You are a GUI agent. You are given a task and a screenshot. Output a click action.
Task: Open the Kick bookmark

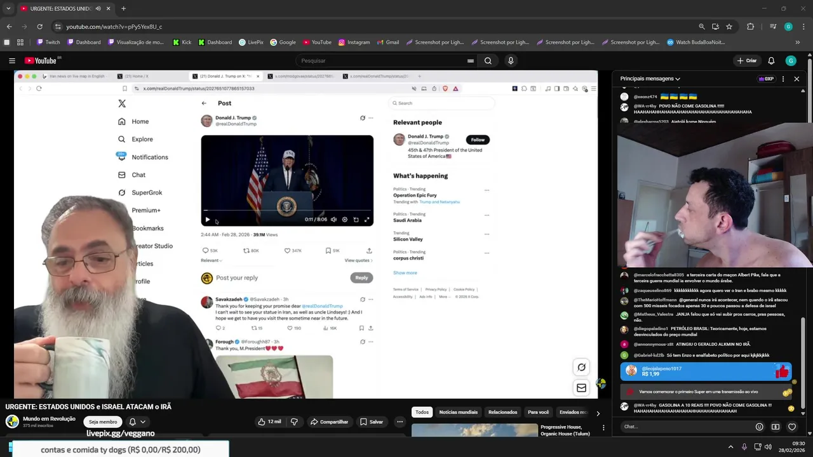point(182,43)
